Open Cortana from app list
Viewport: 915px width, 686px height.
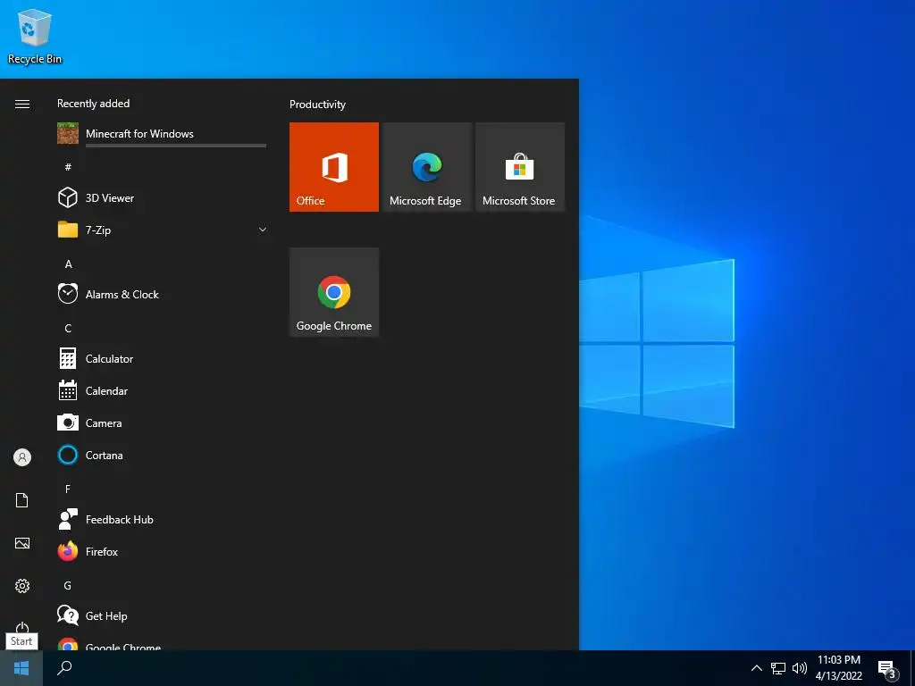click(162, 455)
